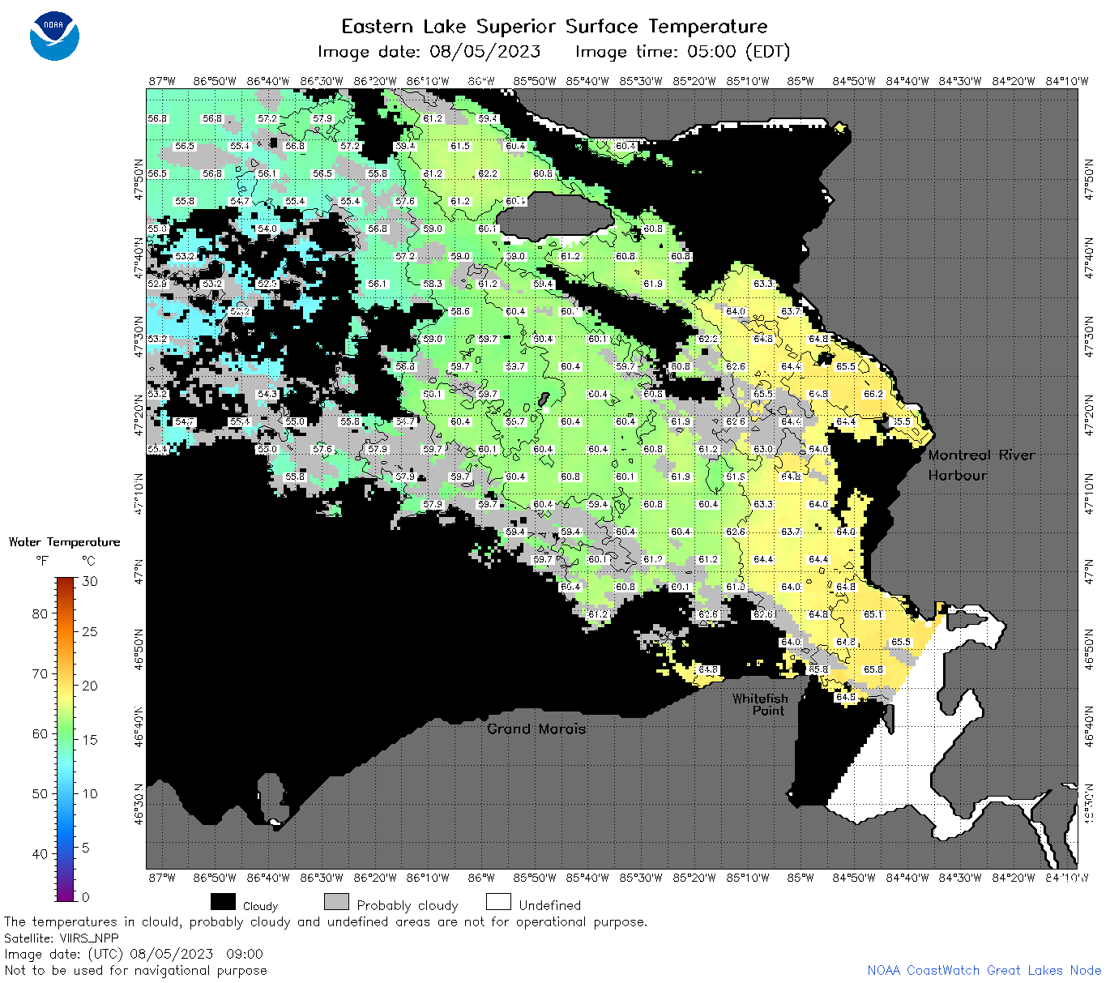Click the 85°W label on the bottom axis
The width and height of the screenshot is (1110, 983).
[x=800, y=878]
